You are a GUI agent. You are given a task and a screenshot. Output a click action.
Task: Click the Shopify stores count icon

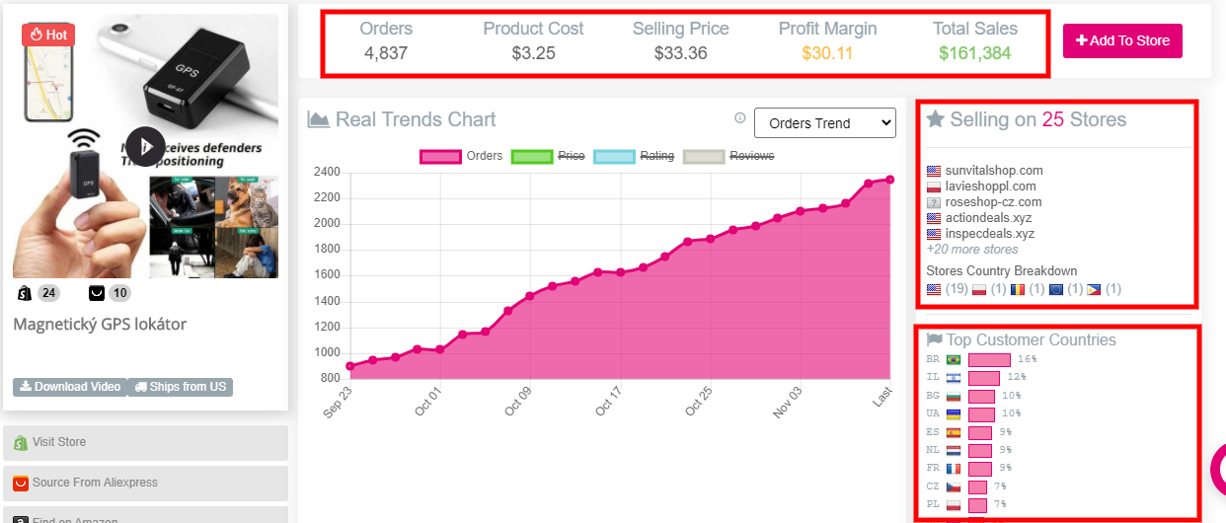[24, 293]
